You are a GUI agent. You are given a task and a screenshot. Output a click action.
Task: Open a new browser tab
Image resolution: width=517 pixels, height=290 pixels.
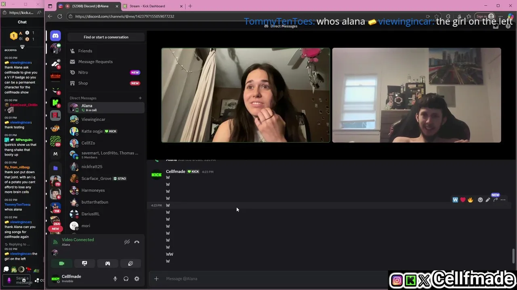pos(190,6)
